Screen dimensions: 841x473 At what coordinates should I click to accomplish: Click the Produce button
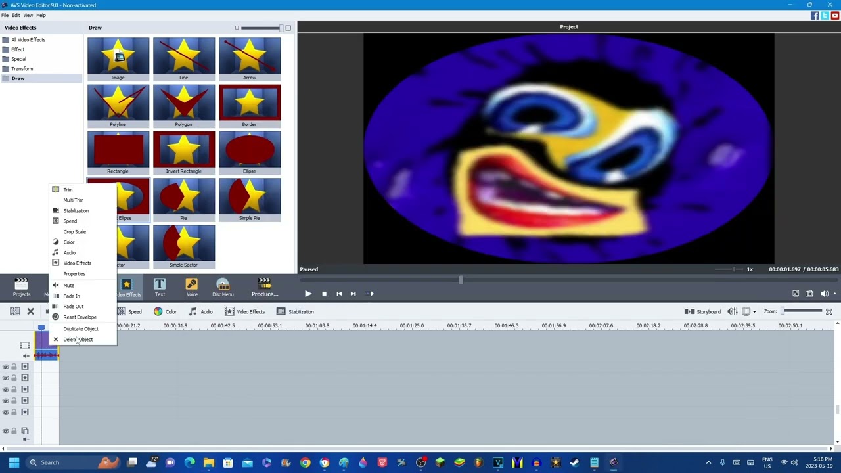pos(264,287)
